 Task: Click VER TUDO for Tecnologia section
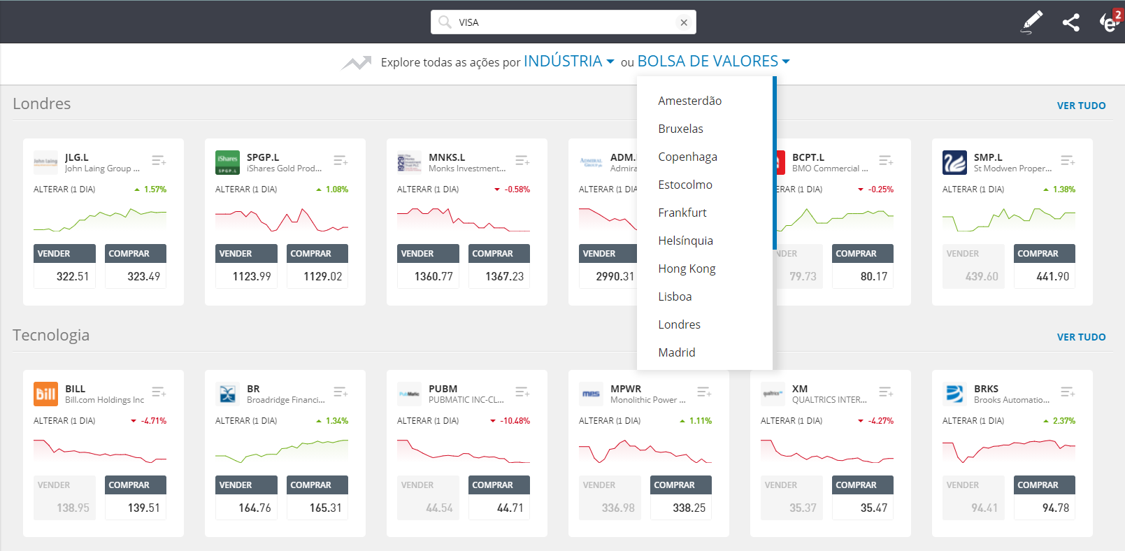click(1081, 337)
